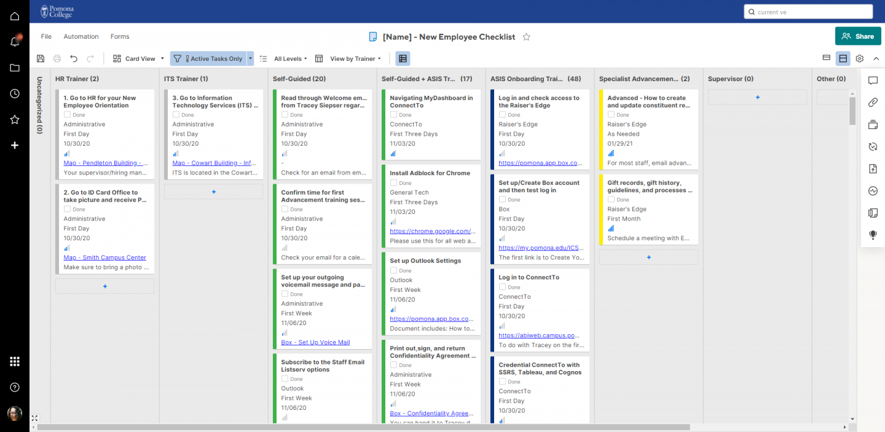
Task: Open the activity log panel
Action: coord(873,190)
